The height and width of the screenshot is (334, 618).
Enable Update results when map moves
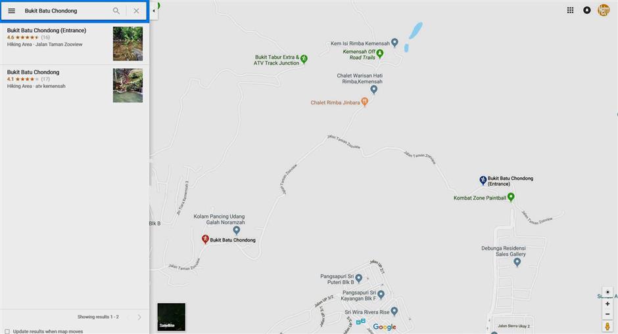point(7,331)
